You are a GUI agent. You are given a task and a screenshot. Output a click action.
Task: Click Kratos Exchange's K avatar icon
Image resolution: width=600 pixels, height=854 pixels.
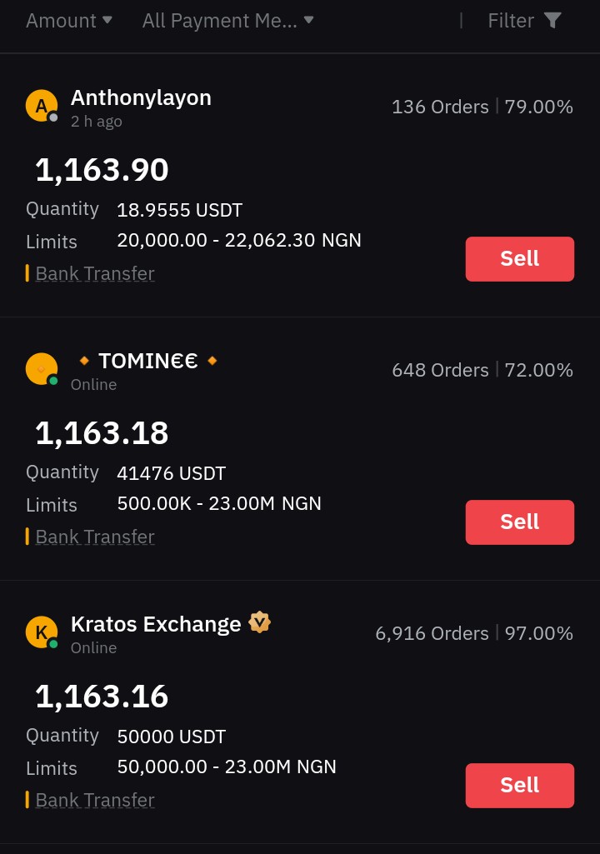42,632
